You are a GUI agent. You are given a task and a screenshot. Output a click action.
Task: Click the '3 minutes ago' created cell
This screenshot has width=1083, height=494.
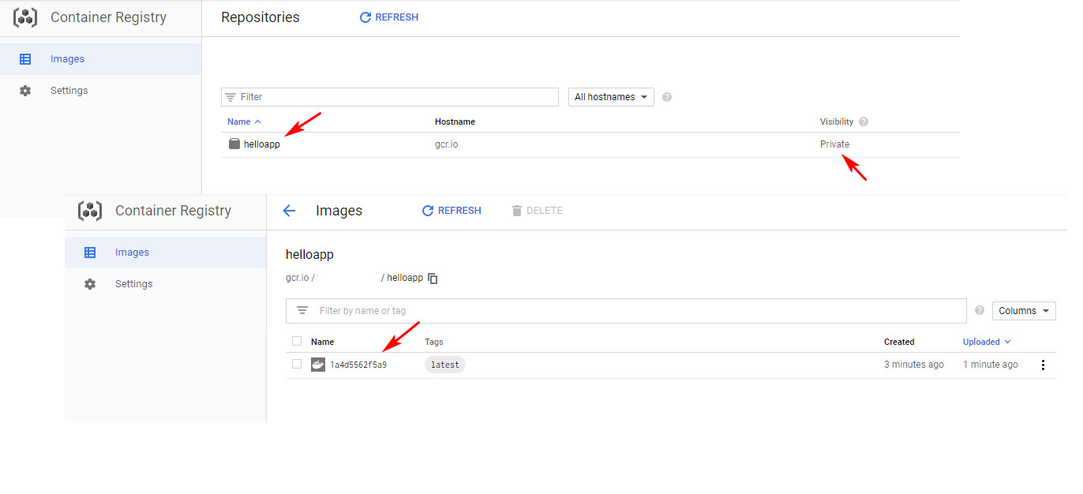click(914, 365)
